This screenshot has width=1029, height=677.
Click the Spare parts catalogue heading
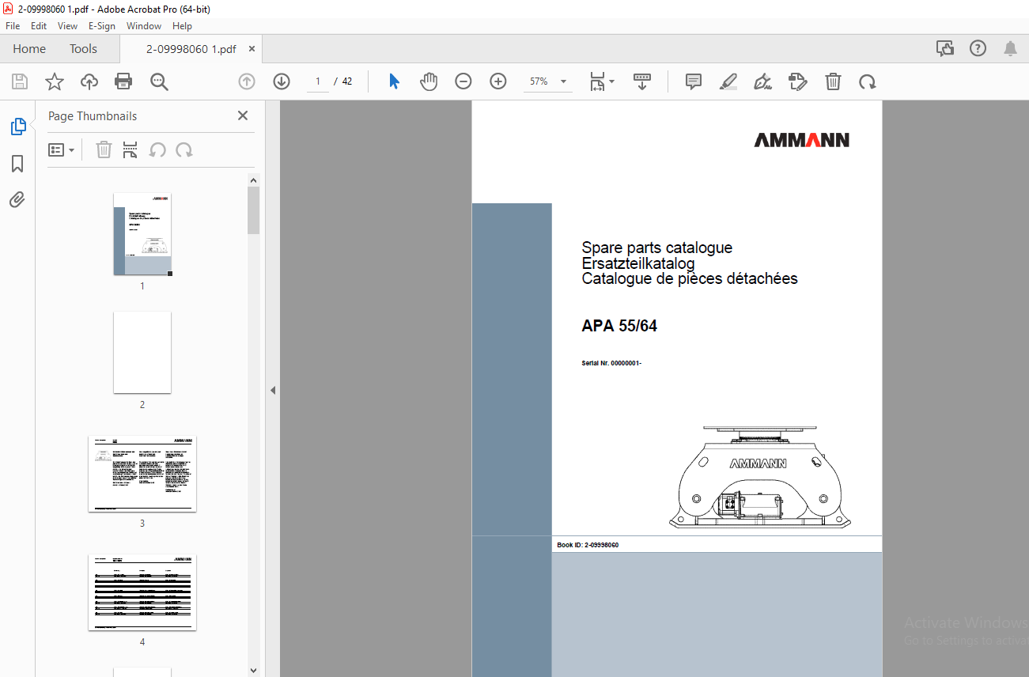point(657,248)
